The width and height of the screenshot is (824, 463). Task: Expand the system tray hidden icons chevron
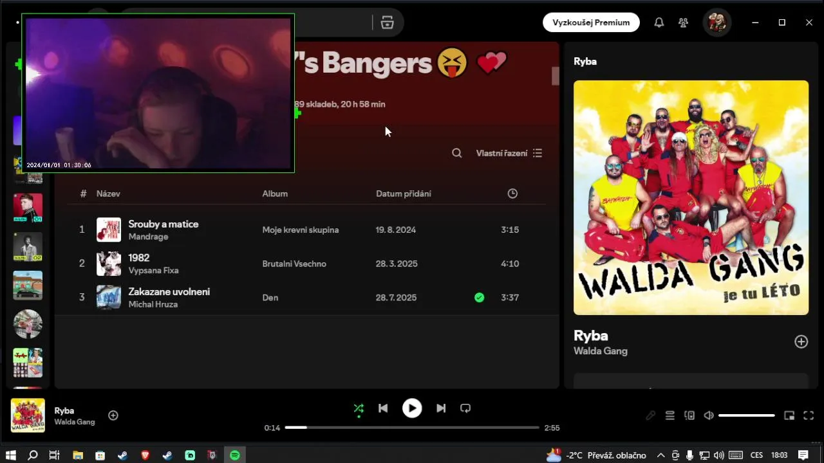660,455
